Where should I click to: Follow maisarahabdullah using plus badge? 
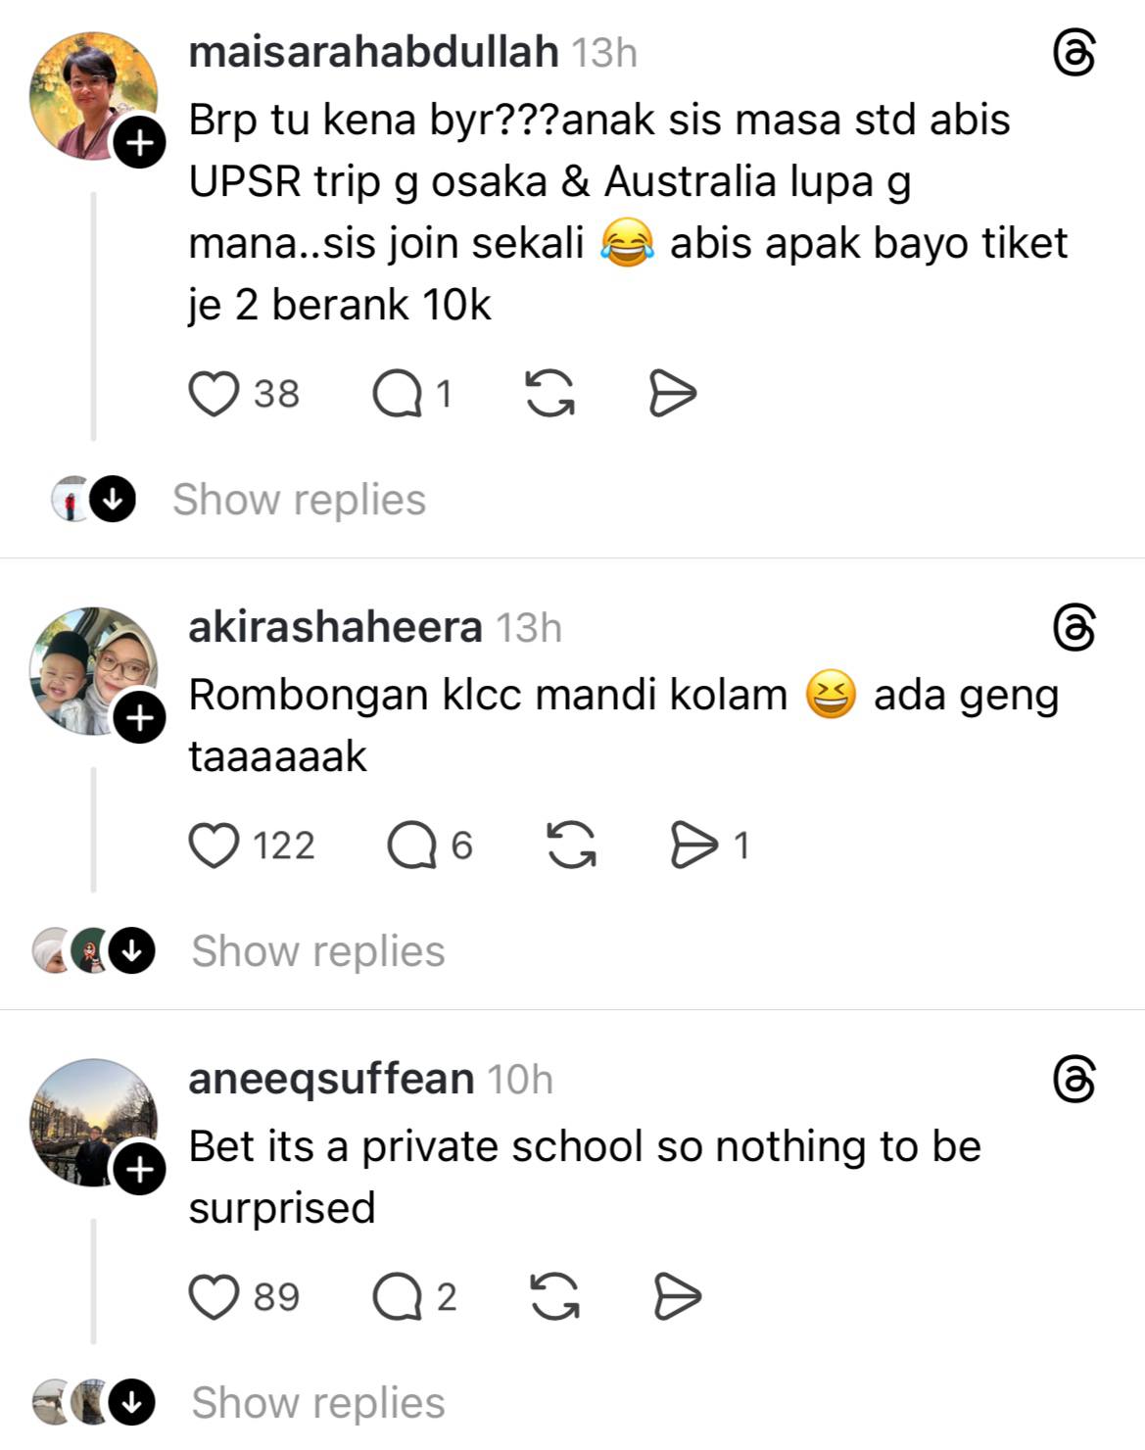140,144
